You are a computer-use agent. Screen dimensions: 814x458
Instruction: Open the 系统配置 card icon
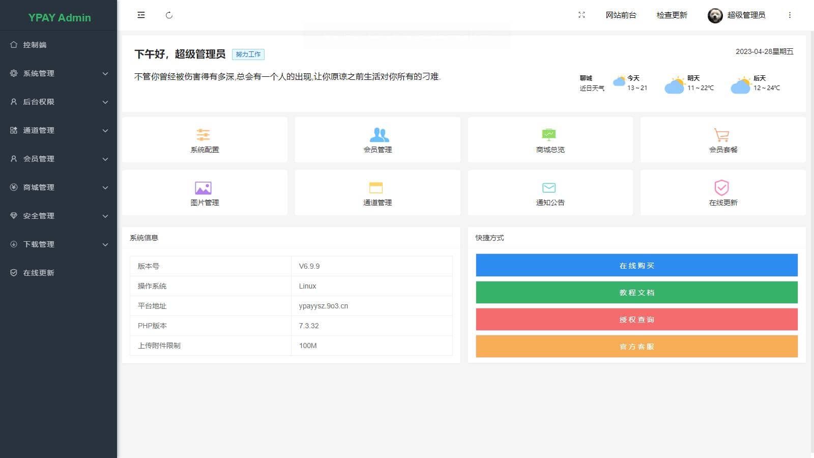(203, 134)
